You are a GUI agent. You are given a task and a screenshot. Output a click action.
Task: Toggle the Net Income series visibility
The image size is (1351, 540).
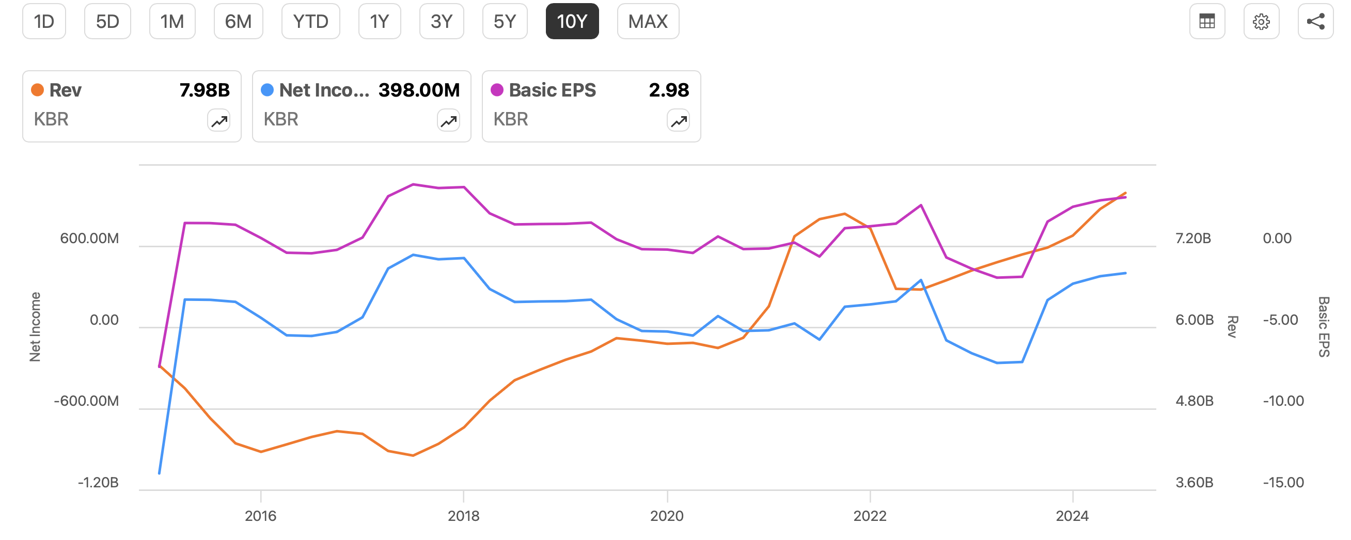point(315,90)
